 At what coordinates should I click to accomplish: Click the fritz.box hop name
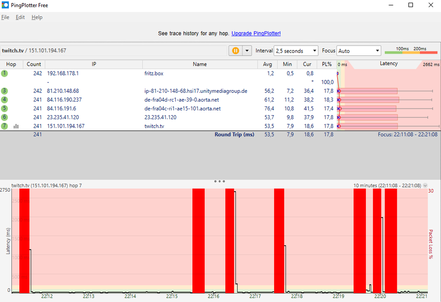154,73
